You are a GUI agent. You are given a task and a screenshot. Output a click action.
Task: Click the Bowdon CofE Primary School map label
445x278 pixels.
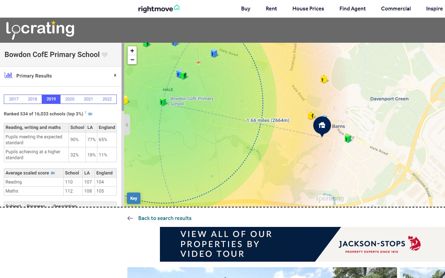click(x=192, y=101)
